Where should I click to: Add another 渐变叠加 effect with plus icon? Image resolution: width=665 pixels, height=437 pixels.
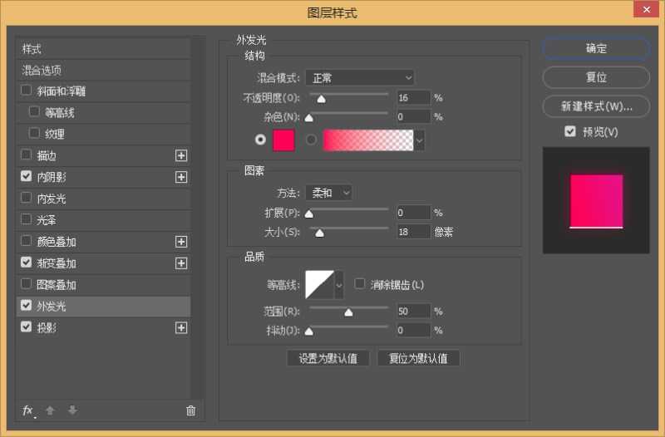tap(181, 263)
